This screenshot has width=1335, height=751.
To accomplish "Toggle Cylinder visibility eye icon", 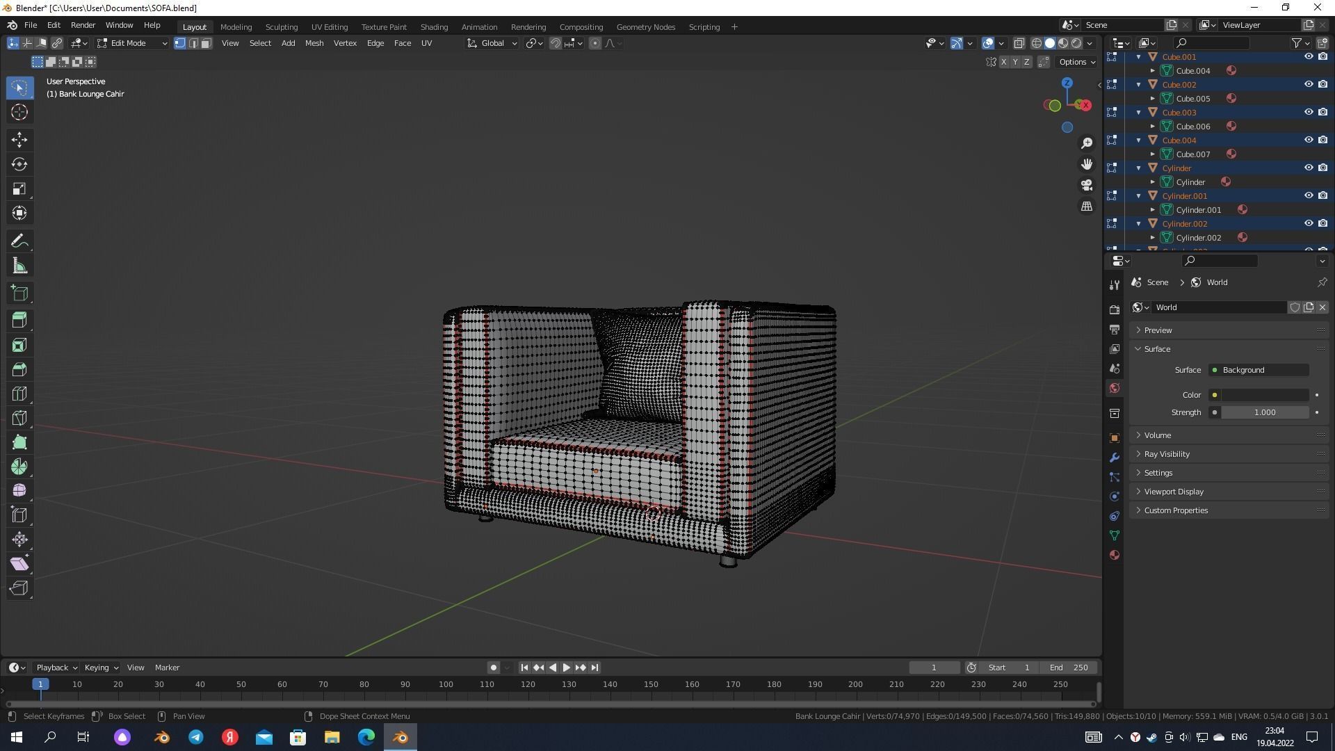I will (x=1308, y=168).
